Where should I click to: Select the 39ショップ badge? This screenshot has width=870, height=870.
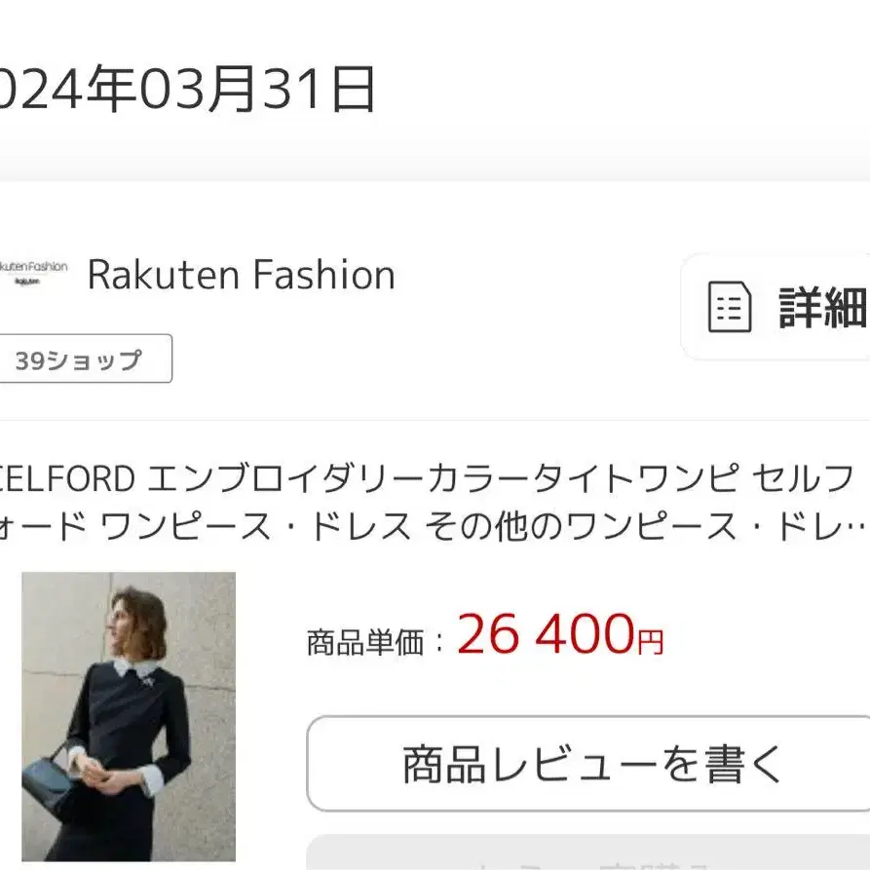click(x=79, y=359)
